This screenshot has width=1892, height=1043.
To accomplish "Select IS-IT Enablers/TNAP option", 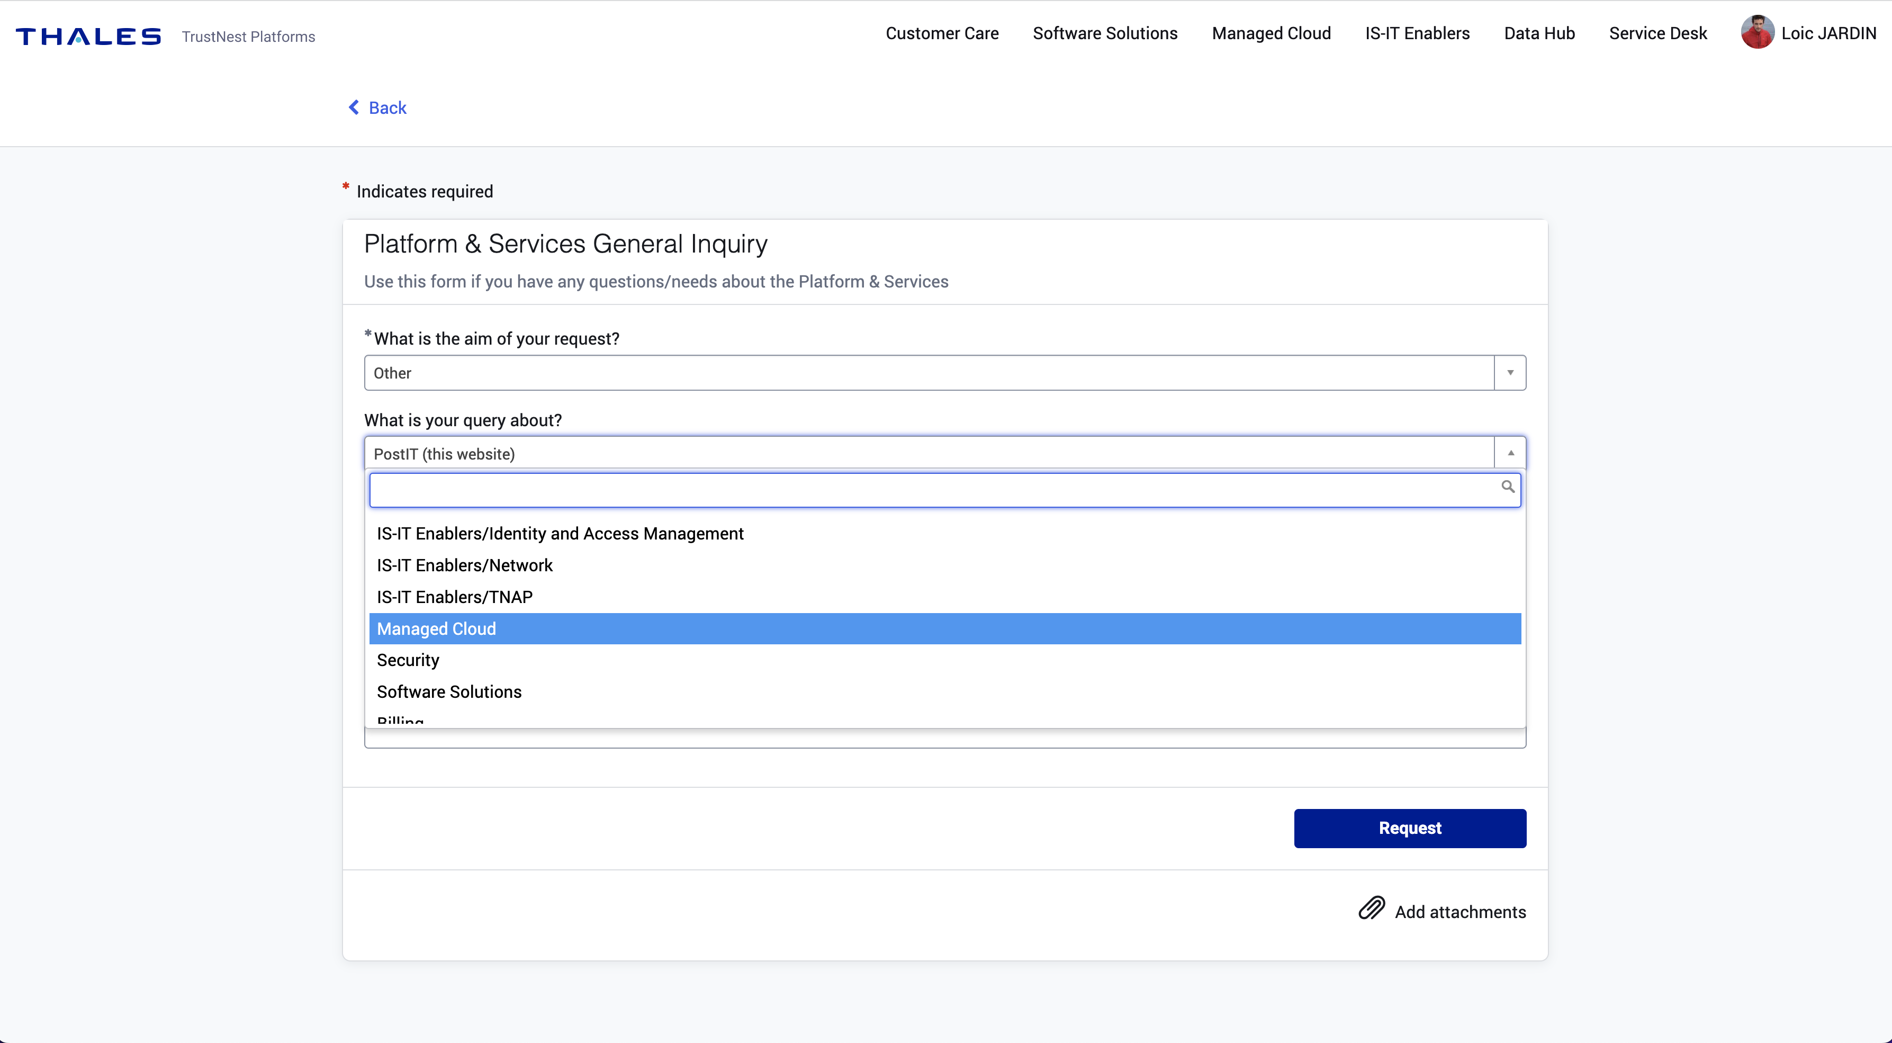I will pyautogui.click(x=944, y=597).
